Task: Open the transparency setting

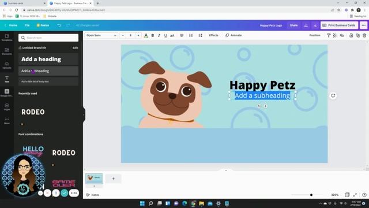Action: (x=335, y=35)
